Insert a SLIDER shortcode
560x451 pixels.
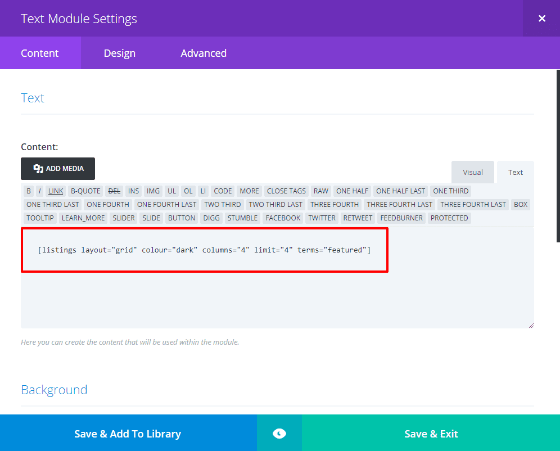coord(123,218)
